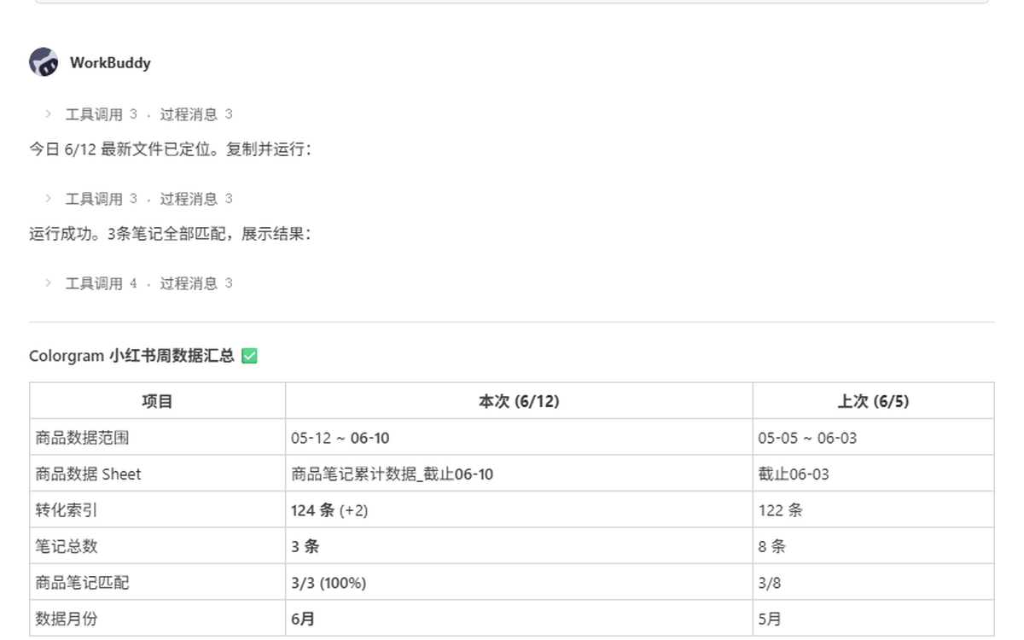Click the cell 截止06-03
The image size is (1024, 640).
tap(873, 474)
